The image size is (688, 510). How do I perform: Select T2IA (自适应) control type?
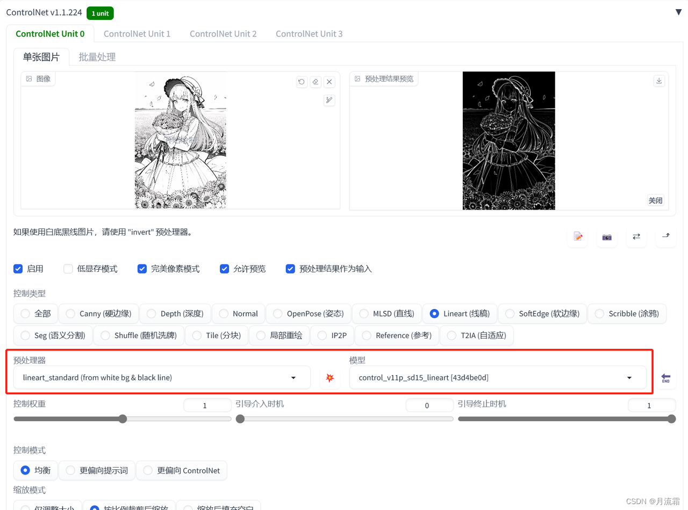pyautogui.click(x=476, y=335)
